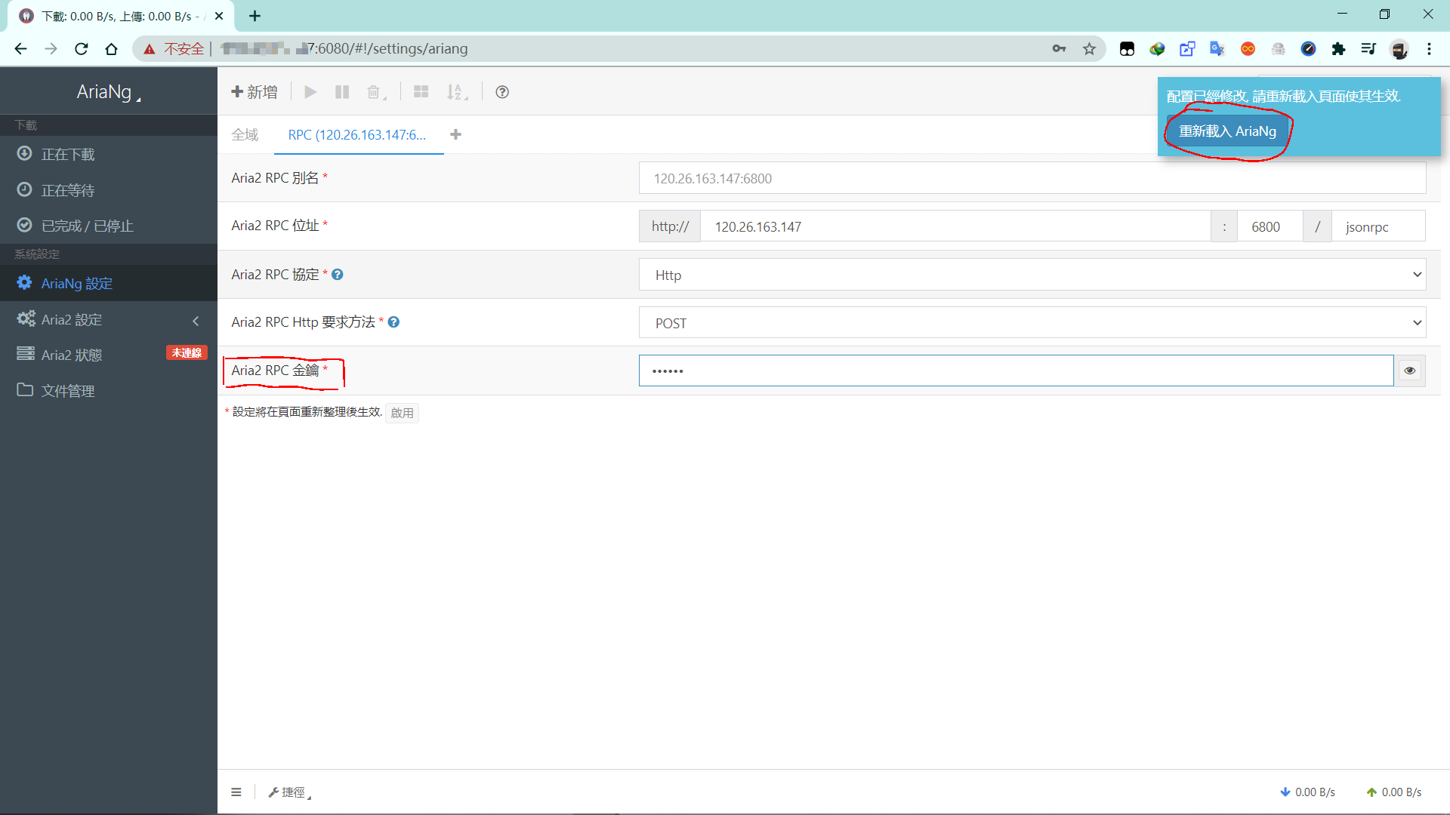
Task: Click the hamburger menu icon at bottom
Action: click(x=236, y=792)
